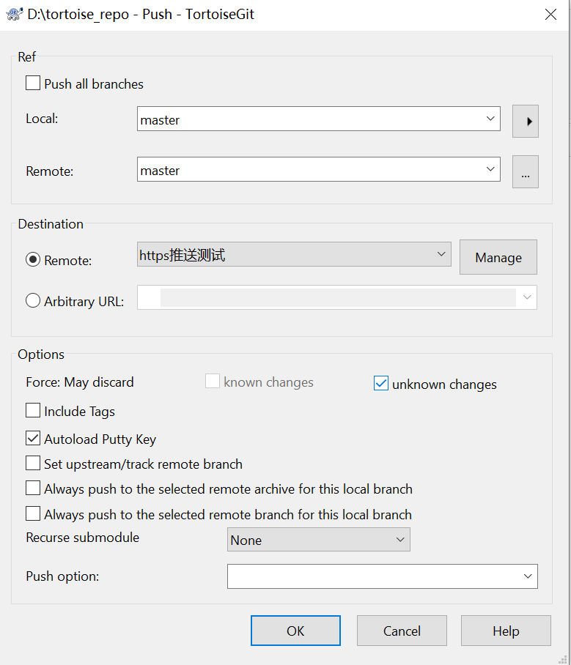This screenshot has height=665, width=571.
Task: Confirm push with the OK button
Action: [x=295, y=631]
